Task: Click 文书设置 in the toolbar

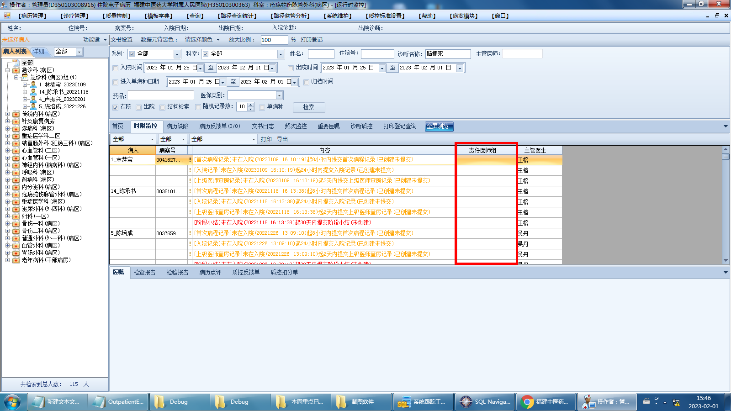Action: (122, 40)
